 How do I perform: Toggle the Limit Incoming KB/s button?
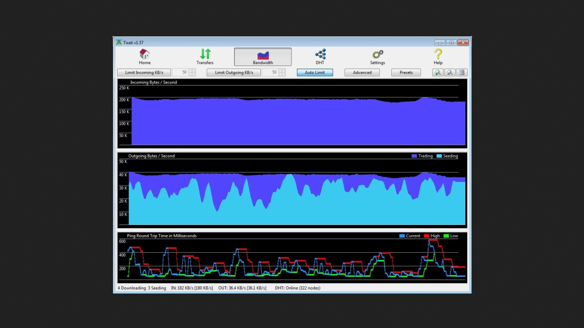pyautogui.click(x=144, y=72)
